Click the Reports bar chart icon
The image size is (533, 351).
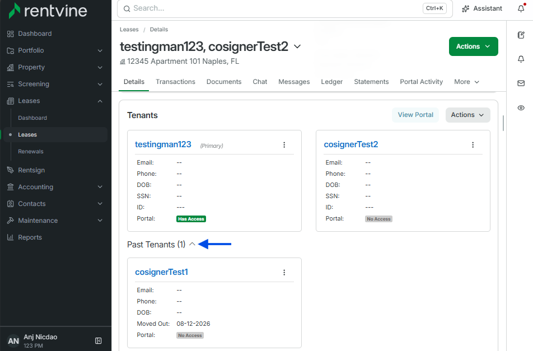[11, 237]
